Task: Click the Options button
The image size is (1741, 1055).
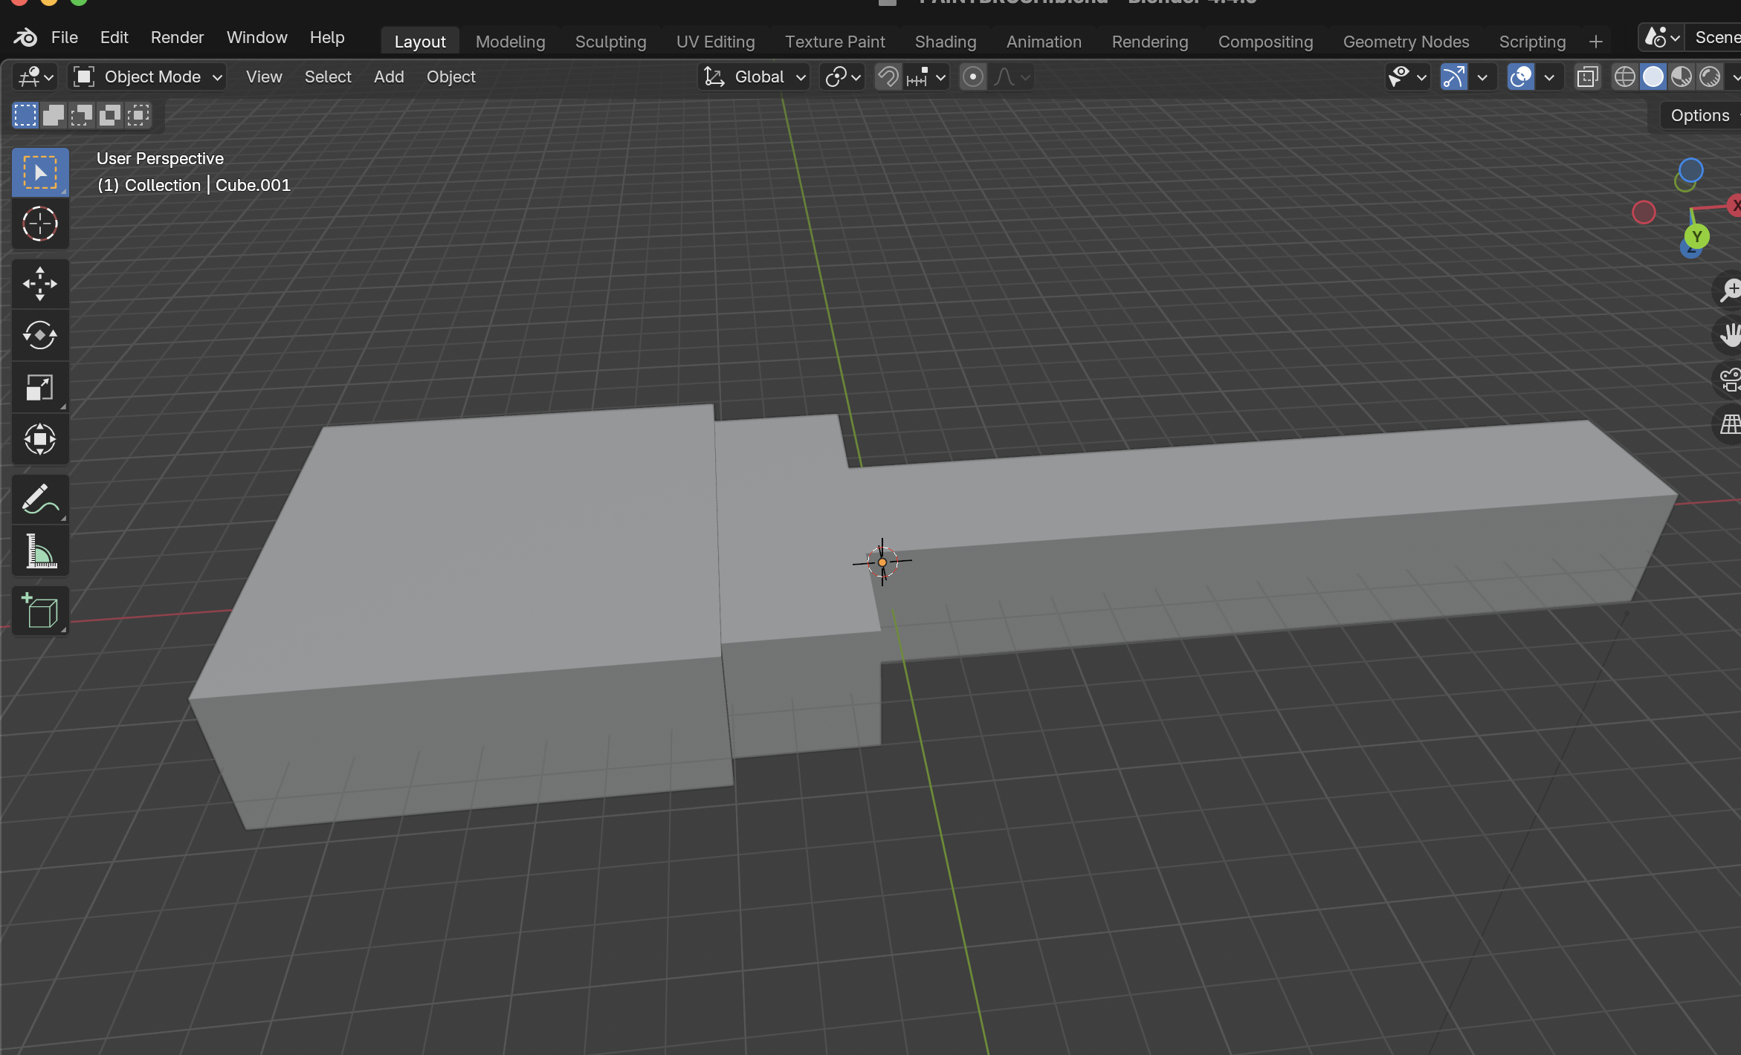Action: pyautogui.click(x=1699, y=115)
